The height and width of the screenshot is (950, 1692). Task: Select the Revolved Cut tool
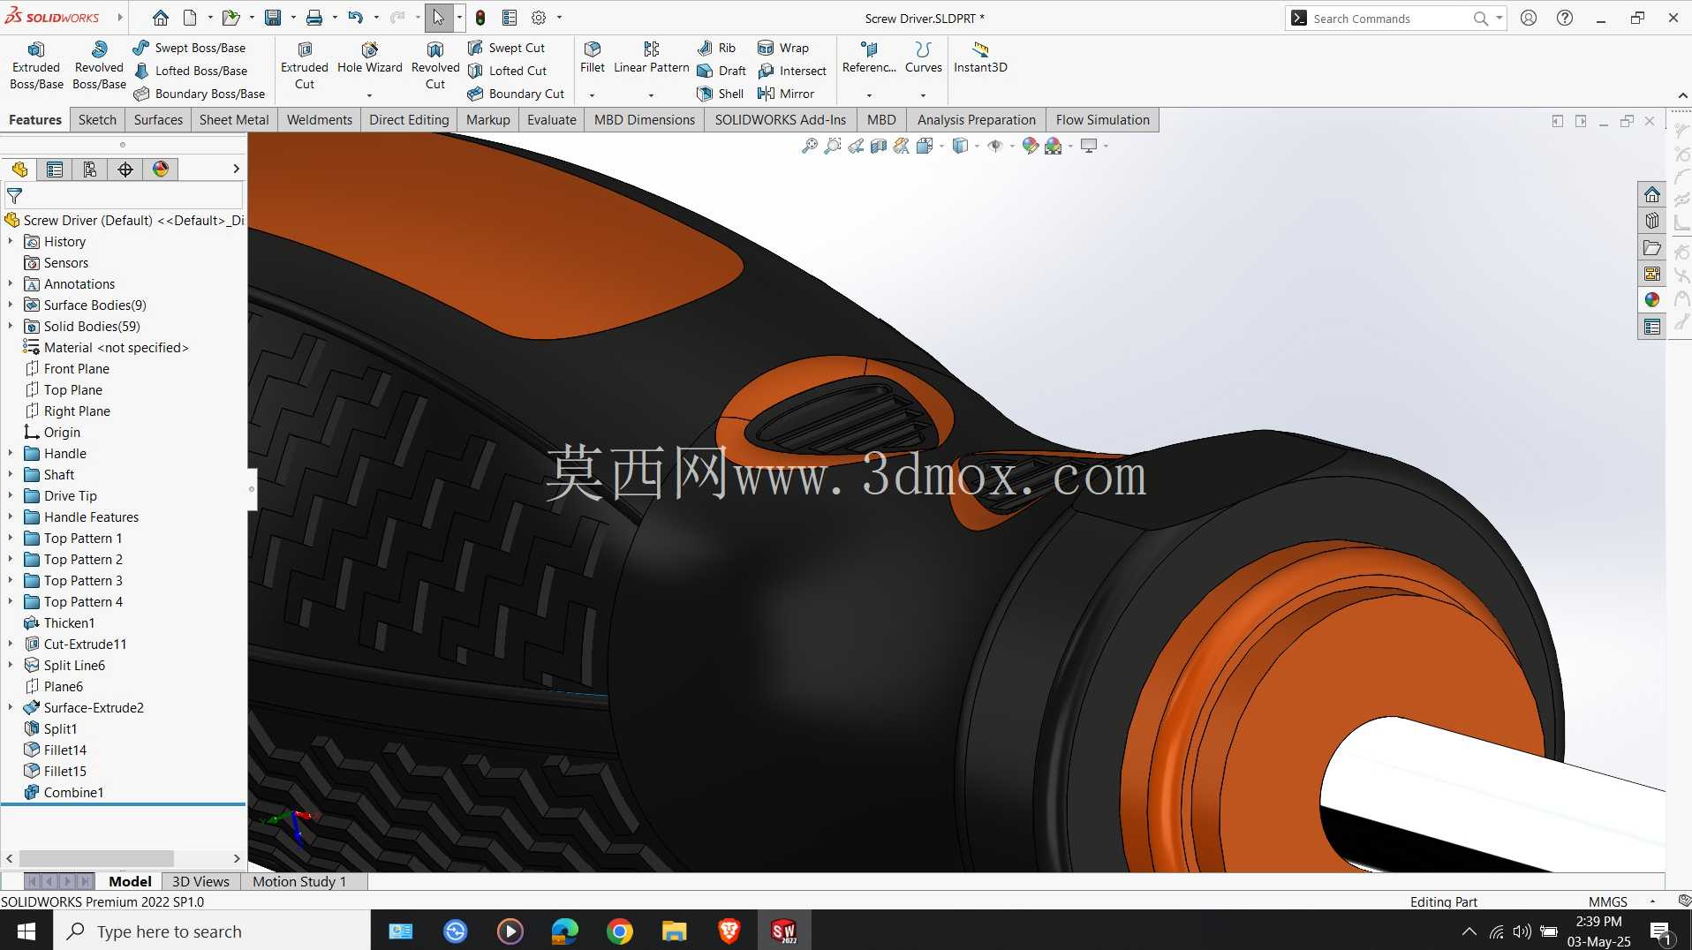click(x=435, y=65)
